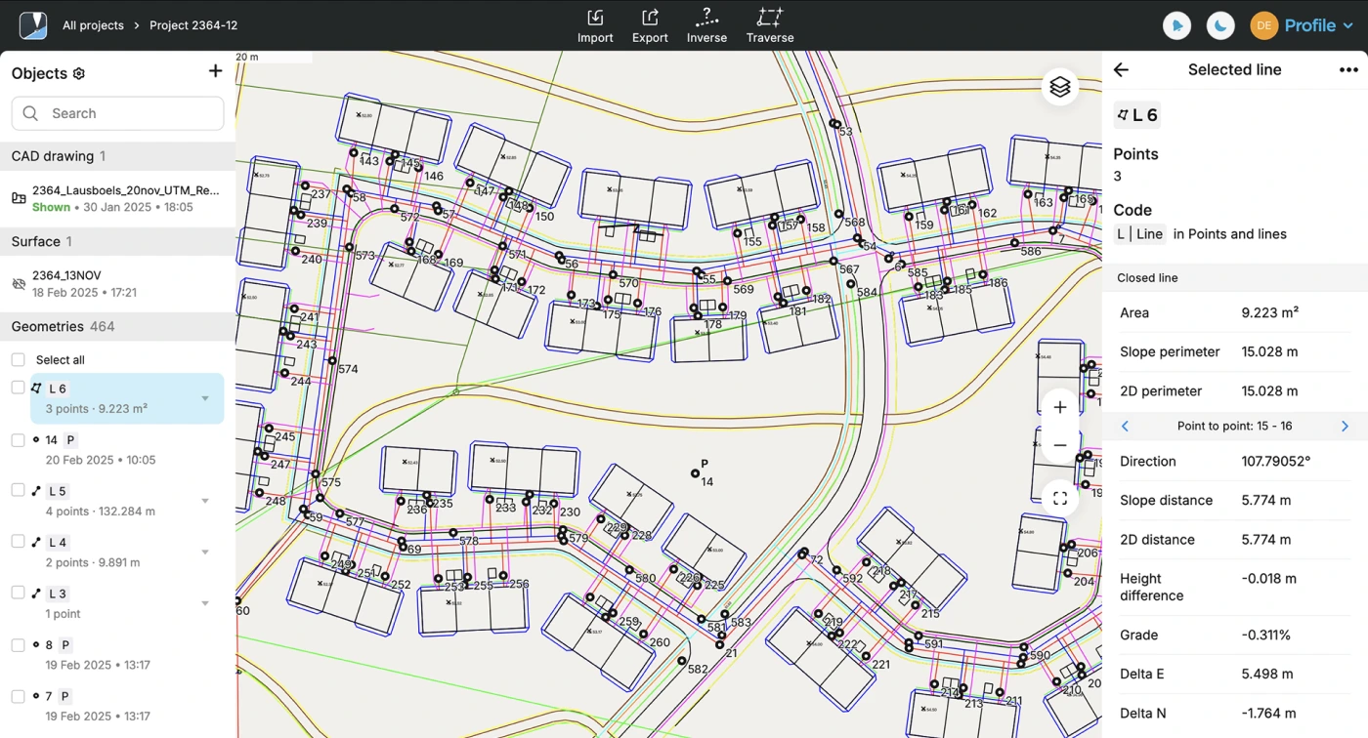The height and width of the screenshot is (738, 1368).
Task: Open the Import tool
Action: point(595,24)
